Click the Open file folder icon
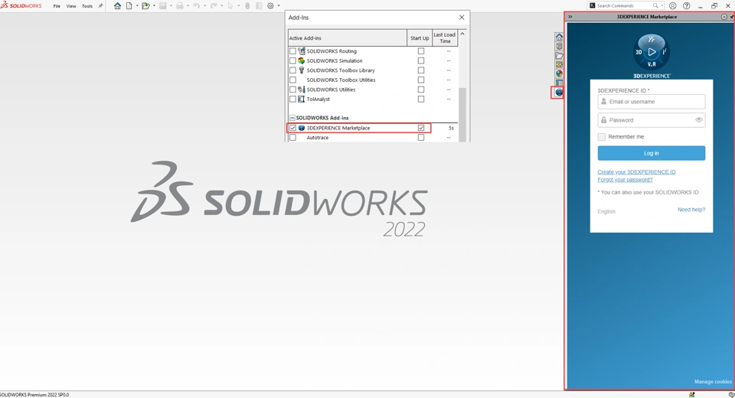The height and width of the screenshot is (398, 735). point(145,5)
